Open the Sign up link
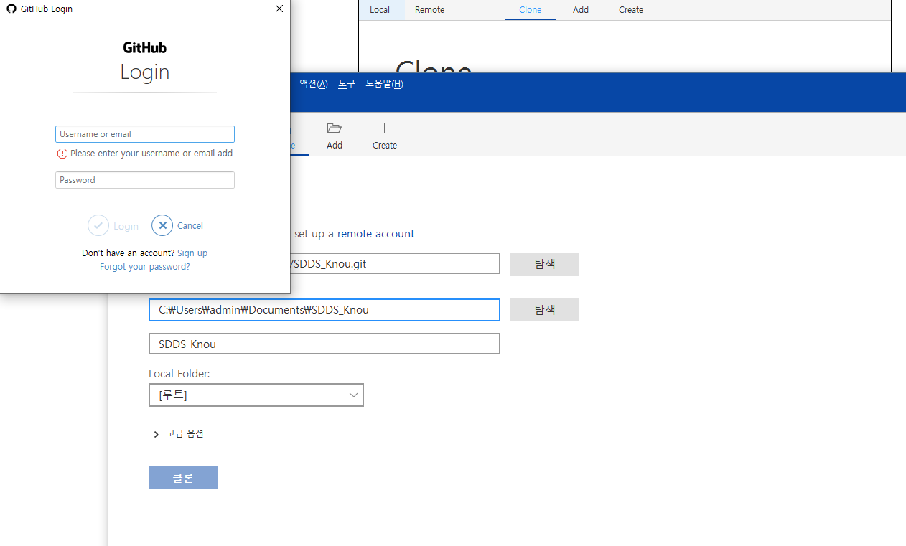This screenshot has height=546, width=906. point(192,253)
